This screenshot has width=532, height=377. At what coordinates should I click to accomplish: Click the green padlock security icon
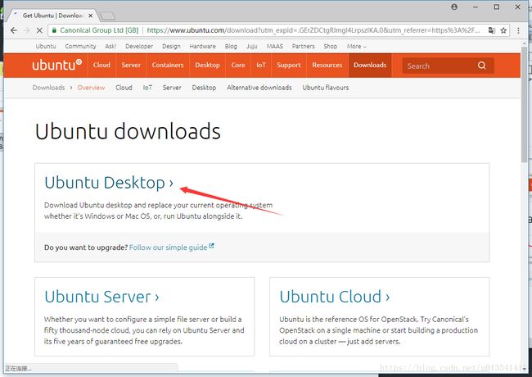pos(54,30)
